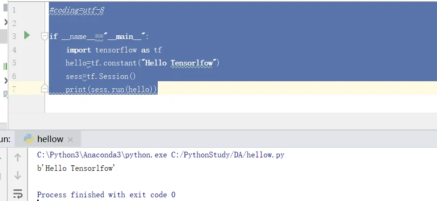
Task: Toggle breakpoint on line 6 gutter
Action: (28, 76)
